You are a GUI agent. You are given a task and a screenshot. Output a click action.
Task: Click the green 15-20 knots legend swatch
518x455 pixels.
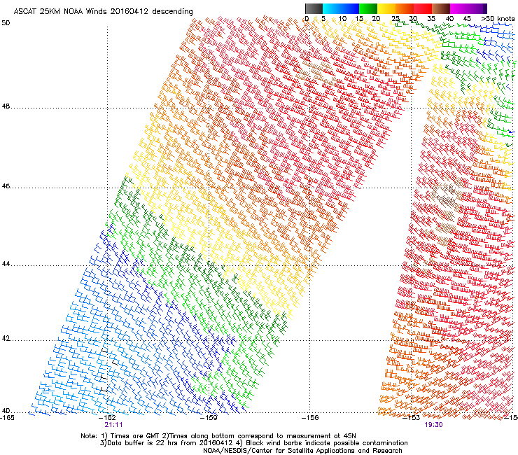tap(368, 8)
